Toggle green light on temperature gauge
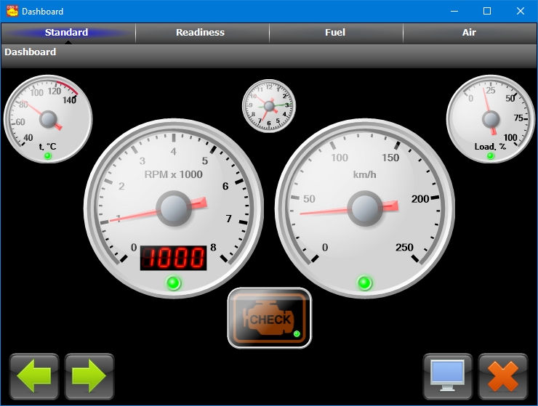Image resolution: width=538 pixels, height=406 pixels. (x=48, y=156)
